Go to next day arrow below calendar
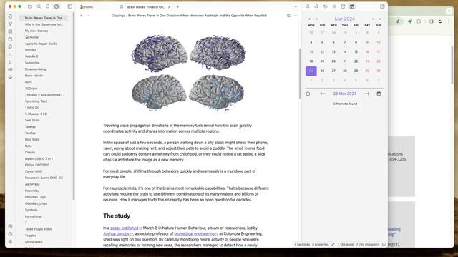458x257 pixels. coord(367,94)
